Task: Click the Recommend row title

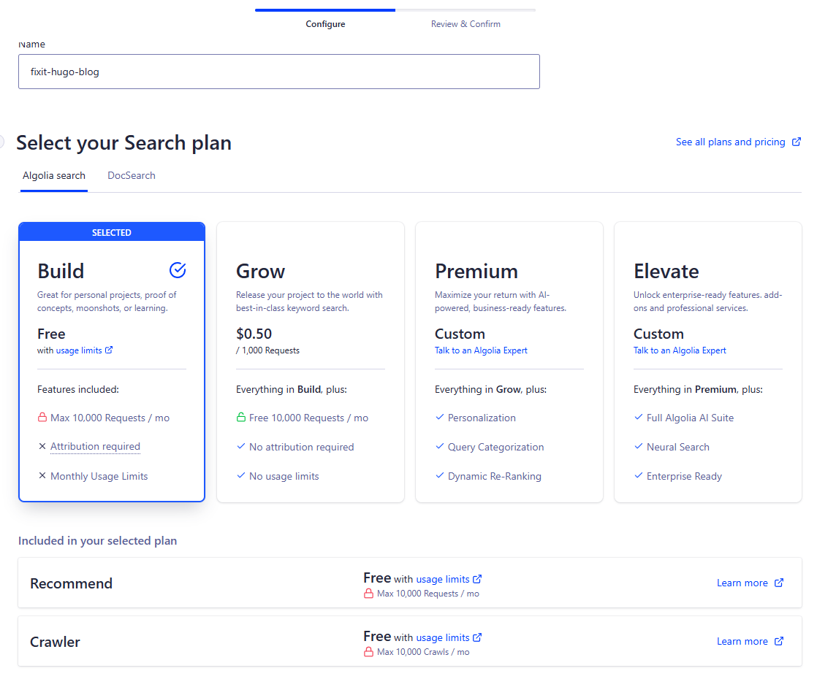Action: point(72,583)
